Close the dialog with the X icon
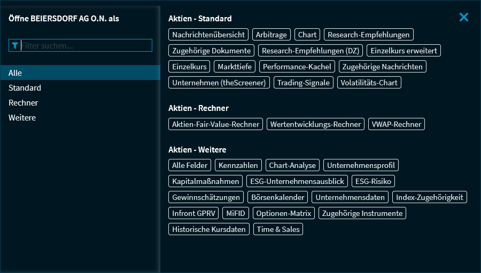Image resolution: width=481 pixels, height=273 pixels. 463,18
